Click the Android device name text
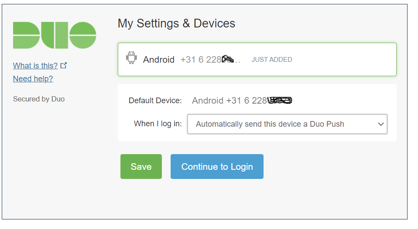 click(x=159, y=60)
